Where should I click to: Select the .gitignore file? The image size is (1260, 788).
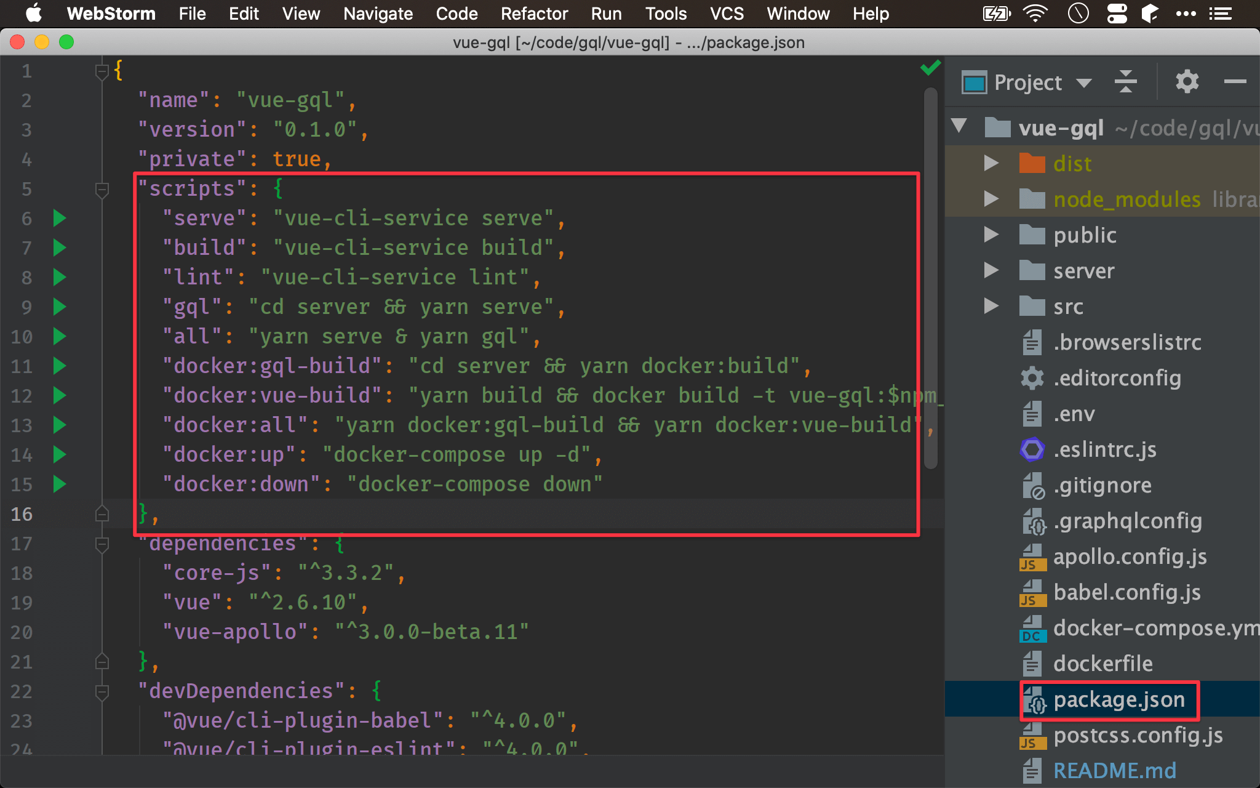point(1102,484)
